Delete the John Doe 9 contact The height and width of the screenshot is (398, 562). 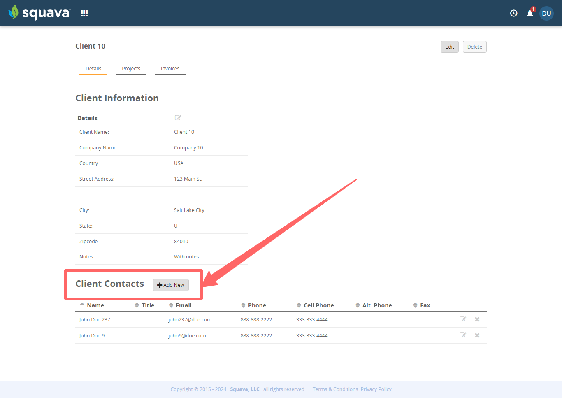click(x=477, y=335)
